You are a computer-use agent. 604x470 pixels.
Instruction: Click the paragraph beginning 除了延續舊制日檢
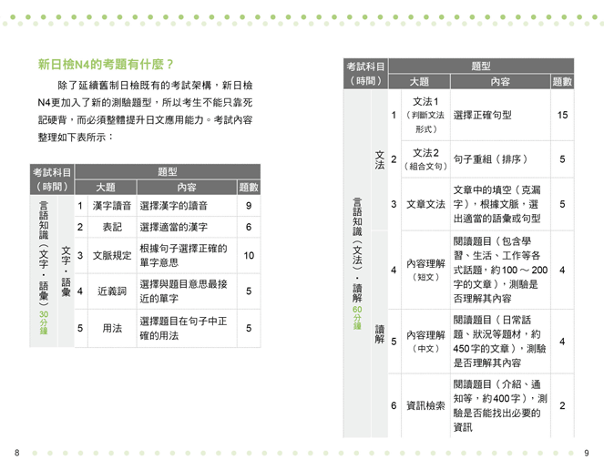tap(145, 111)
